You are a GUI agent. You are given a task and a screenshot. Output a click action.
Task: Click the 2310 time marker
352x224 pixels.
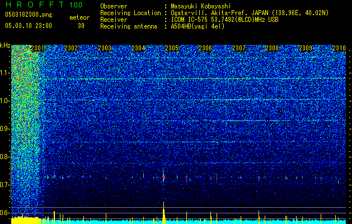pos(339,48)
